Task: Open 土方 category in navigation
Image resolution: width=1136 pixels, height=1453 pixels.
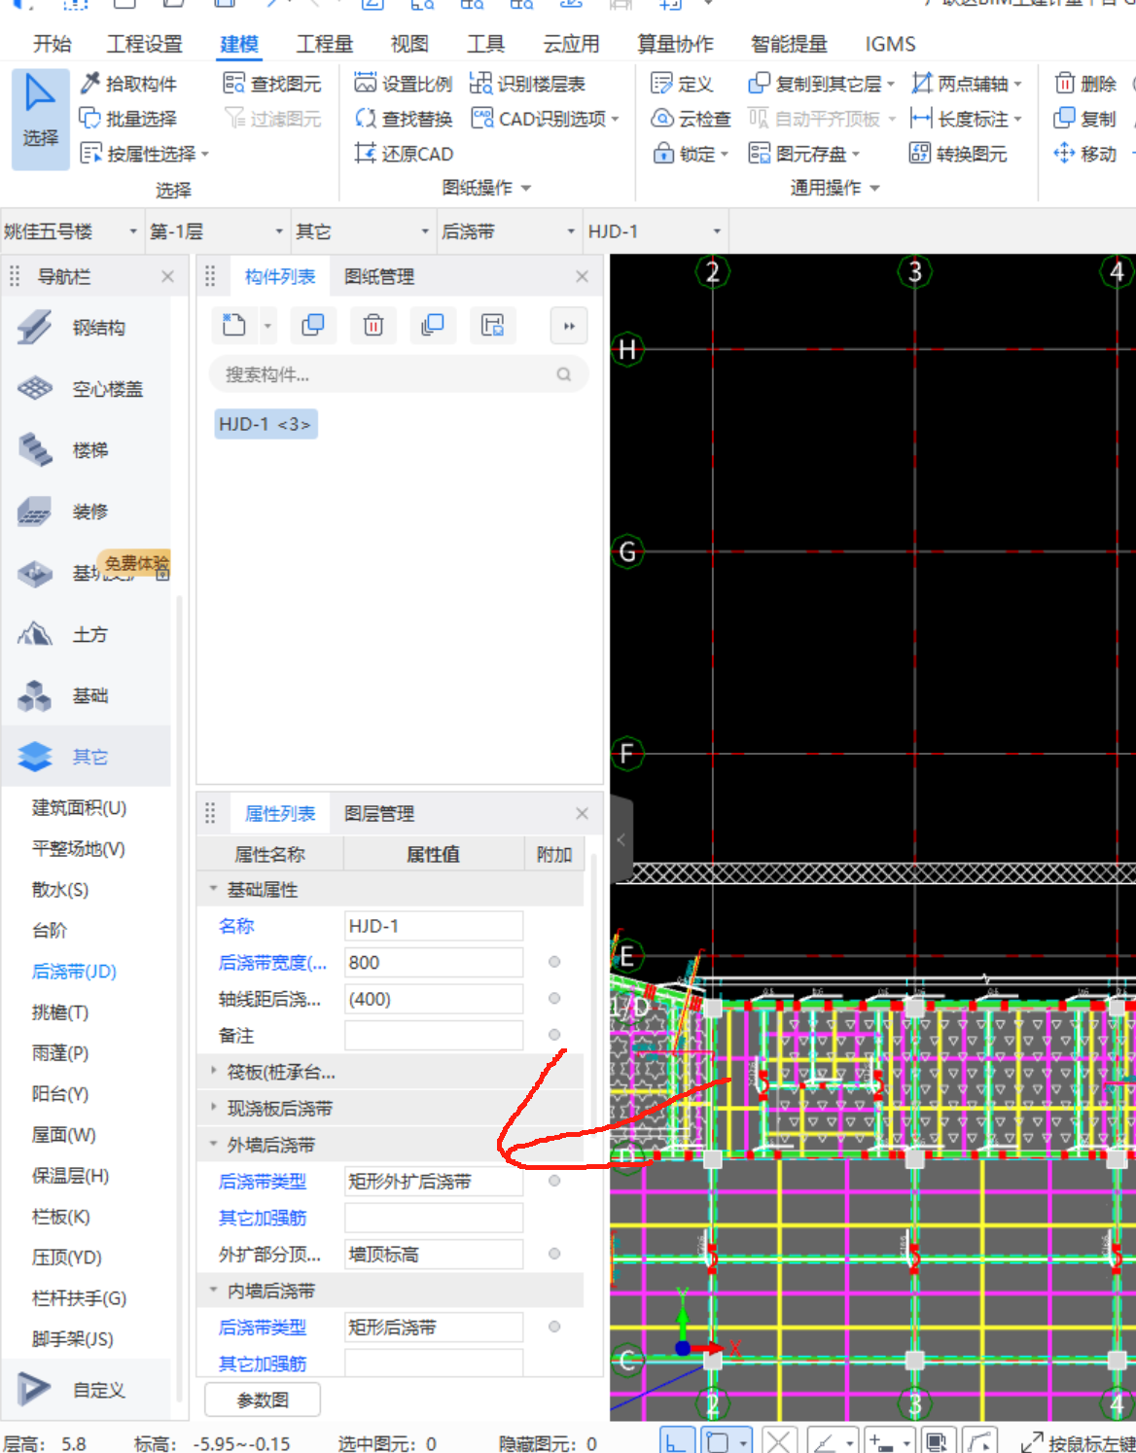Action: click(x=86, y=634)
